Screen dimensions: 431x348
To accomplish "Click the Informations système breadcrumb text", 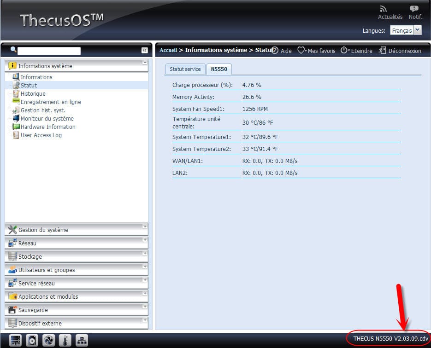I will tap(216, 50).
